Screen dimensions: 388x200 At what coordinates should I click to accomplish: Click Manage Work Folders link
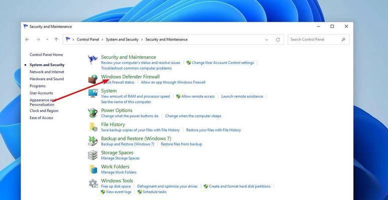pos(119,172)
